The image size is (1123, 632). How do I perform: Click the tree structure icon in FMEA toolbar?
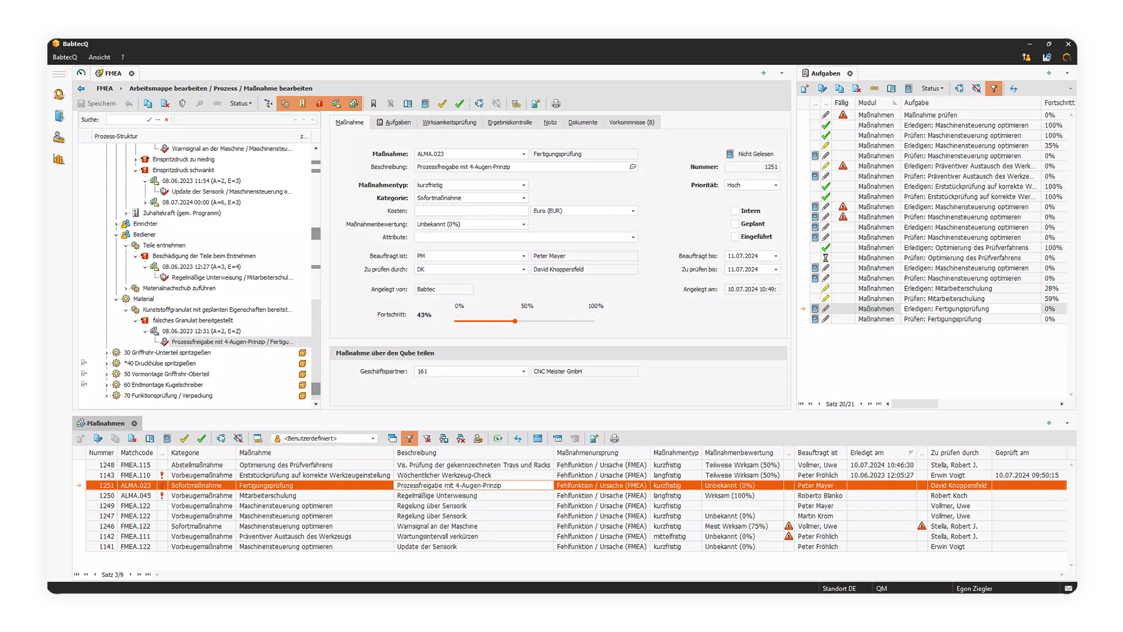(268, 104)
